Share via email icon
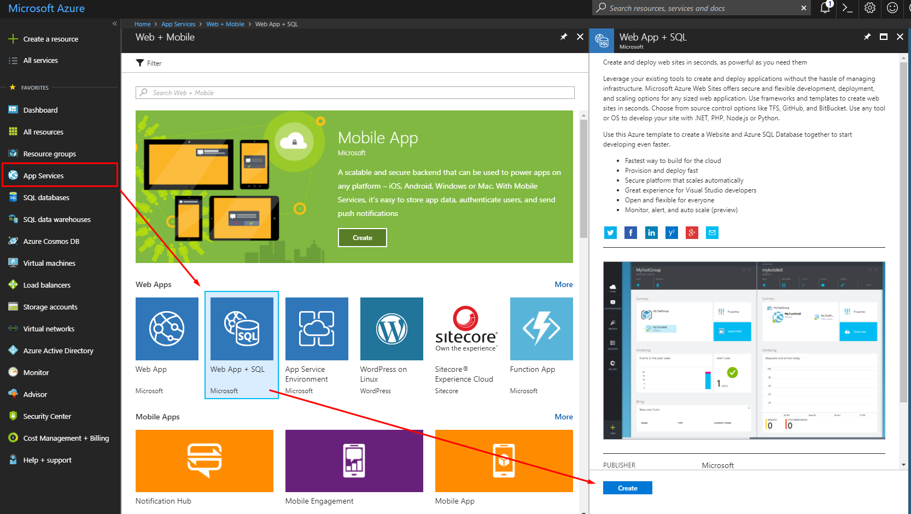The height and width of the screenshot is (514, 911). pyautogui.click(x=712, y=233)
